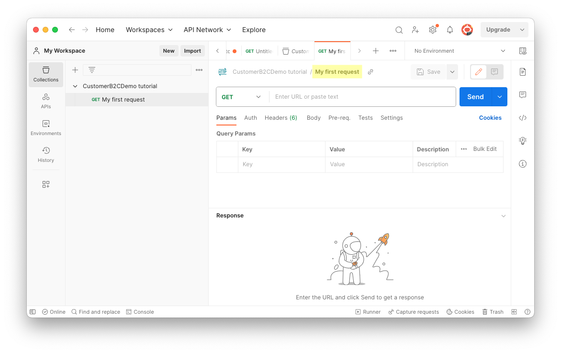The width and height of the screenshot is (561, 353).
Task: Open the Environments sidebar panel
Action: tap(46, 128)
